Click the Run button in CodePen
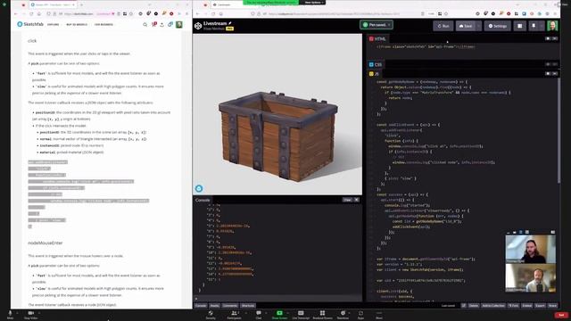Screen dimensions: 571x321 click(443, 26)
